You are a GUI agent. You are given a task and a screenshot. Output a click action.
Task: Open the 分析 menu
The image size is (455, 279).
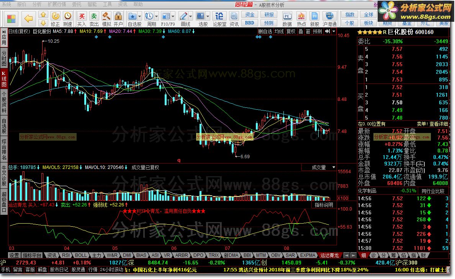pos(37,4)
